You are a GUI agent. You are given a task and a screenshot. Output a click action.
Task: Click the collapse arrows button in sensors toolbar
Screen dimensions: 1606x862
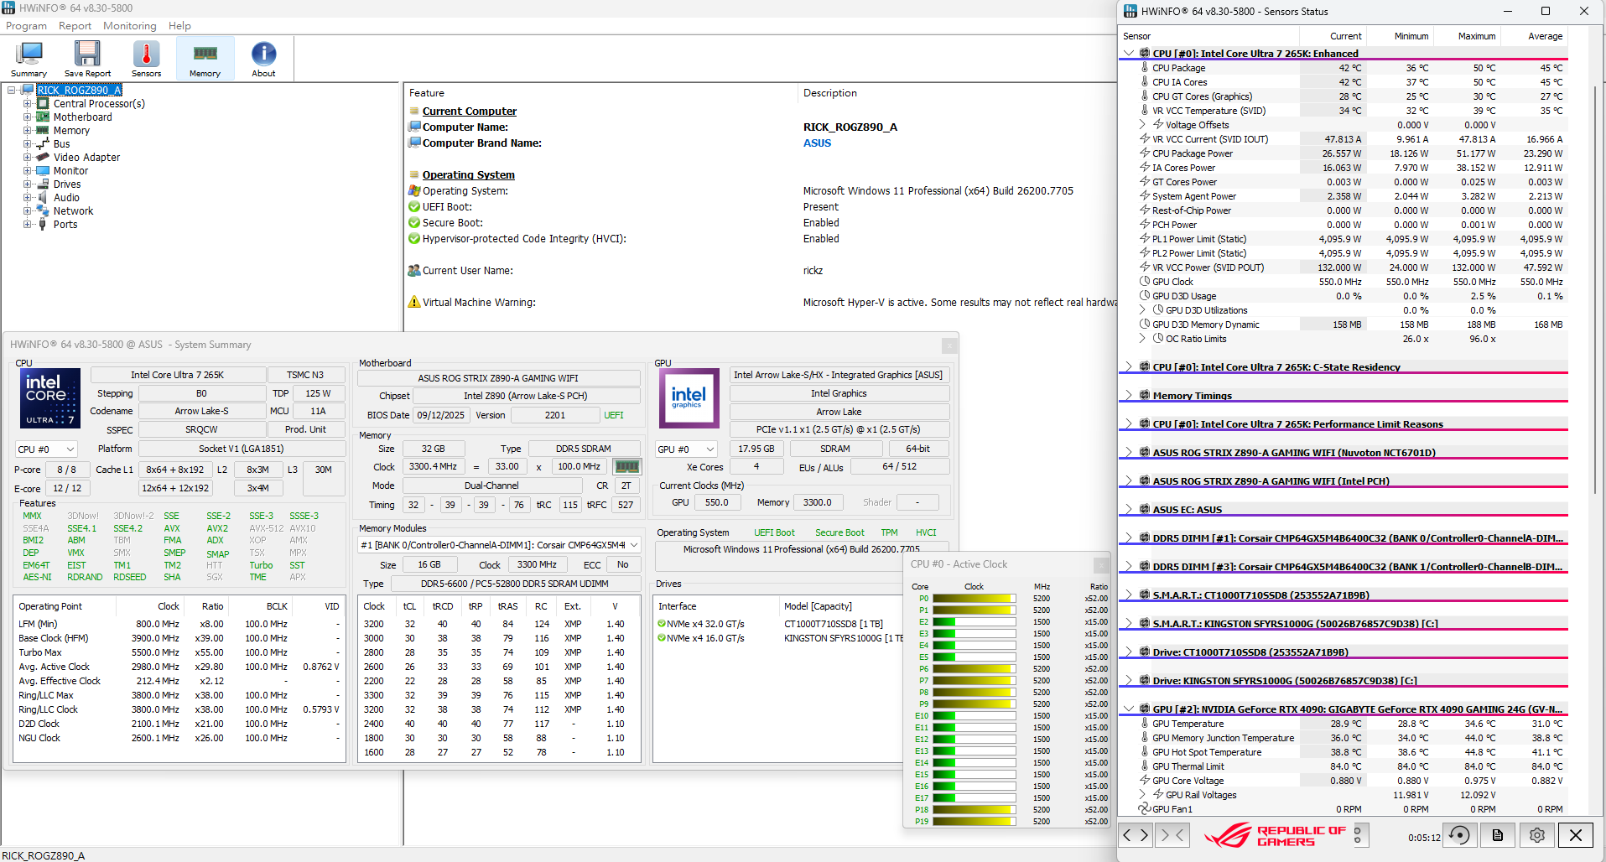[x=1172, y=835]
